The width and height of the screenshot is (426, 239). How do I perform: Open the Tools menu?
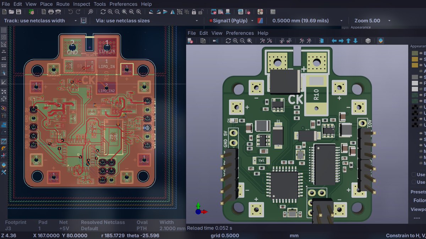(x=100, y=4)
